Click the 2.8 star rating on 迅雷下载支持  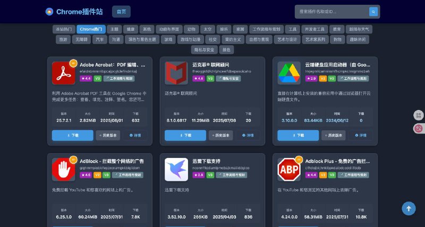198,175
